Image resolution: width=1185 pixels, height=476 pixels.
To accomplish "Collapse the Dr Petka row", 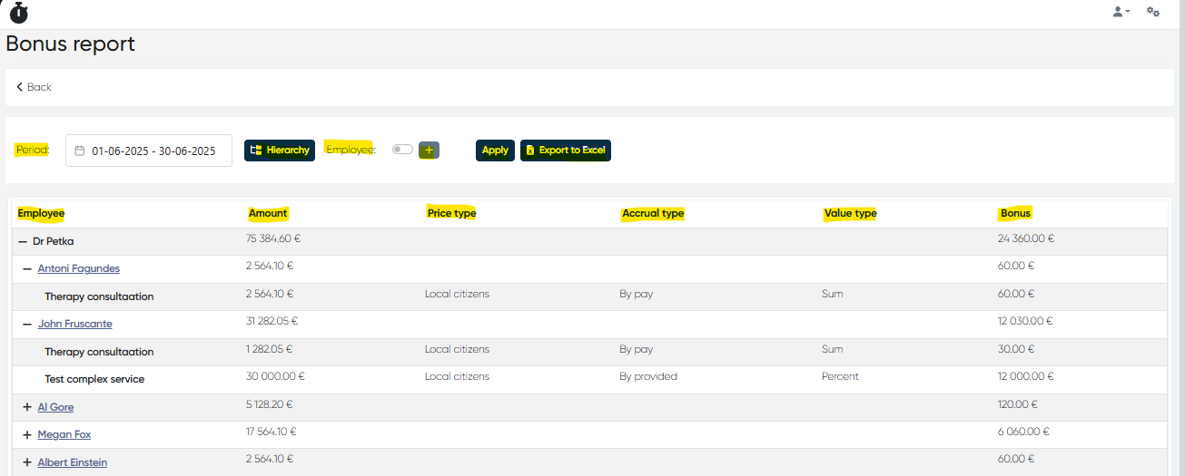I will pos(23,242).
